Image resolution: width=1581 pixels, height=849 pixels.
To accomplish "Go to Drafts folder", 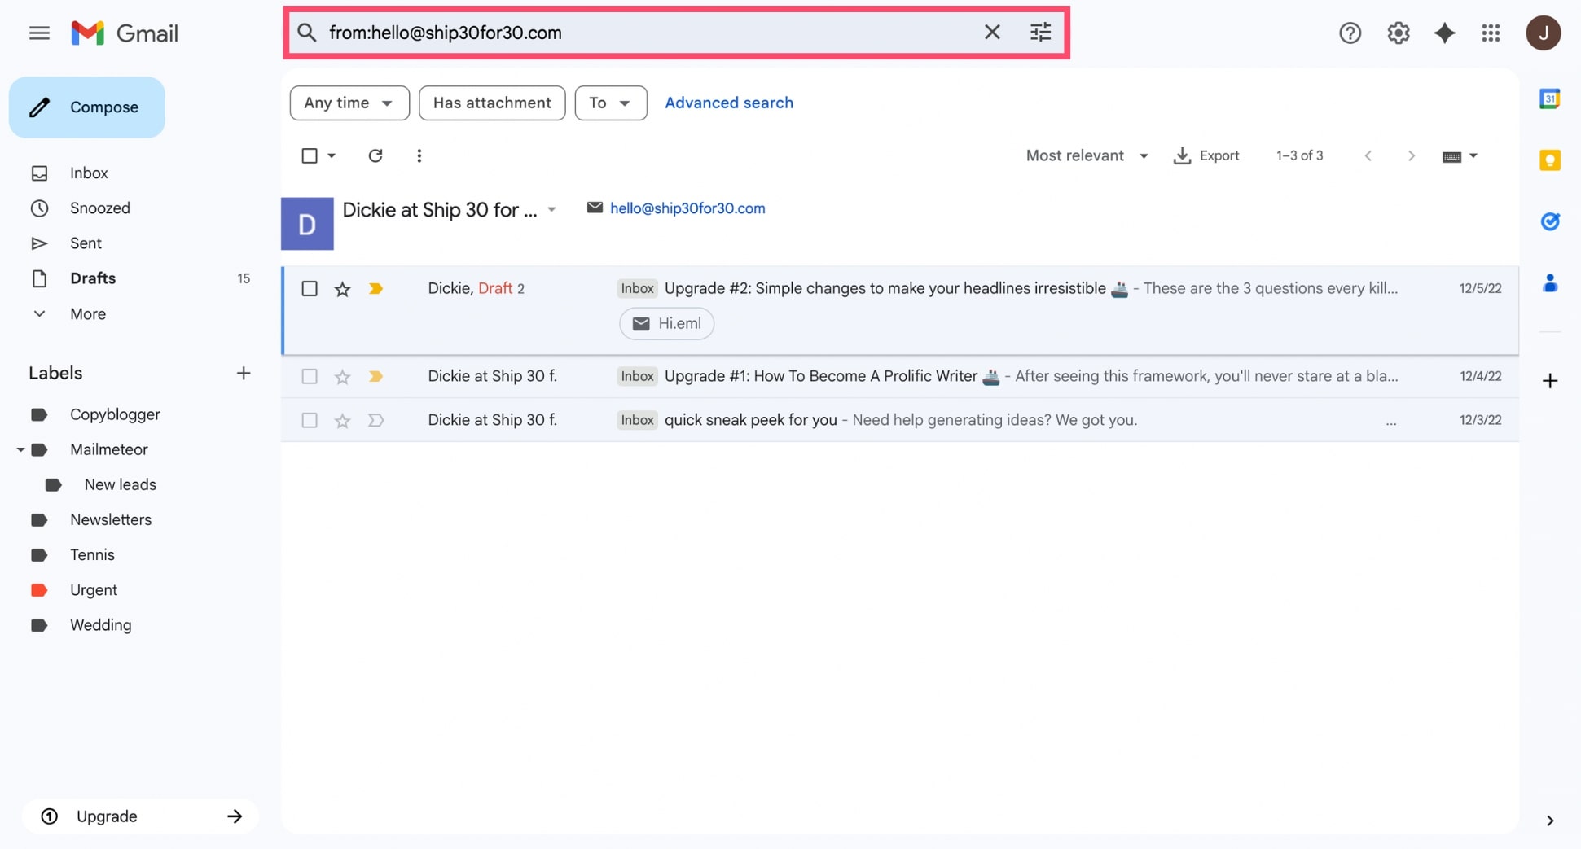I will tap(93, 278).
